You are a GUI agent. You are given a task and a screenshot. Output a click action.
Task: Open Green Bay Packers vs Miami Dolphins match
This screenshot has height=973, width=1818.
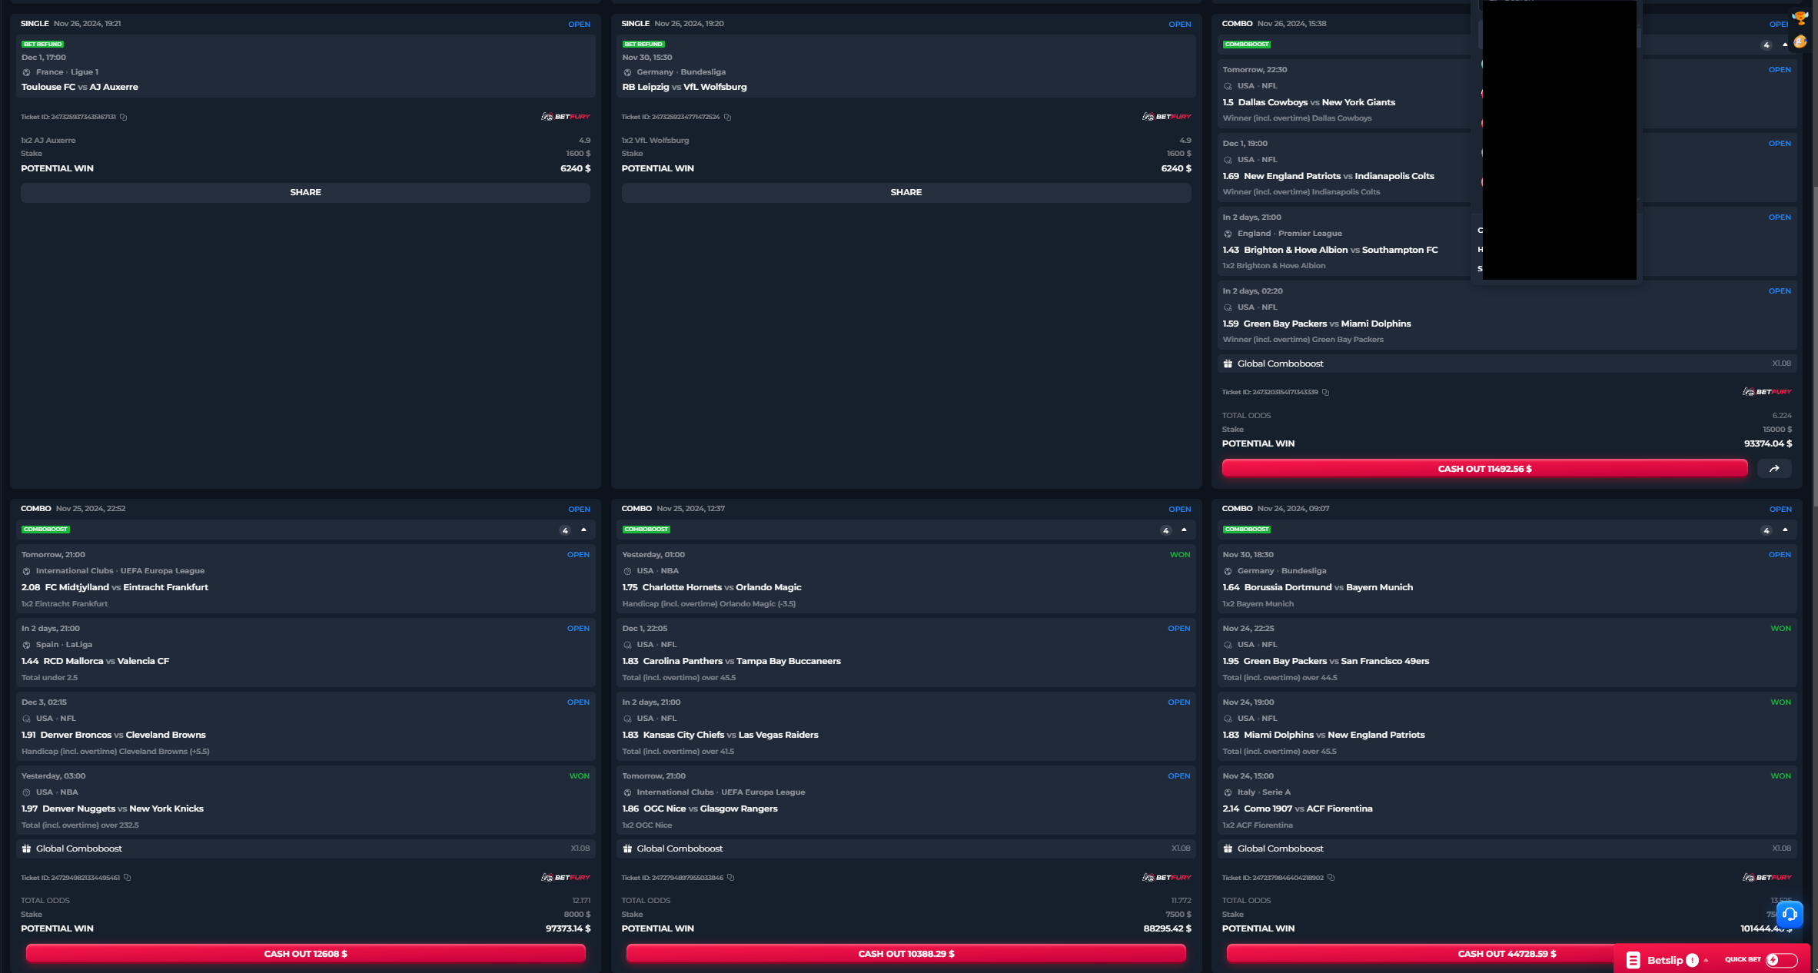[1327, 324]
